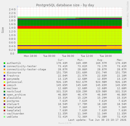Click the discourse yellow legend swatch
The width and height of the screenshot is (130, 126).
[4, 73]
